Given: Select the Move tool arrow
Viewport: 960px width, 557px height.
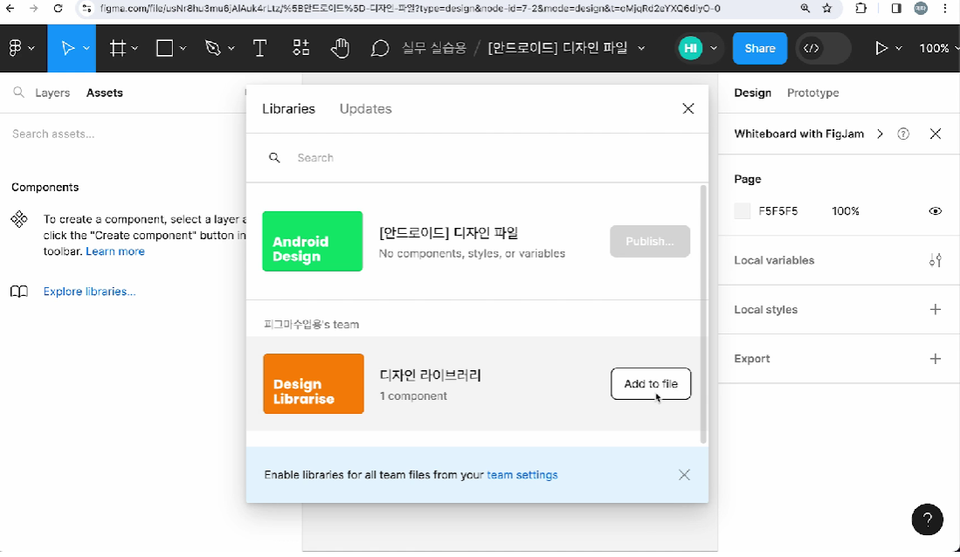Looking at the screenshot, I should tap(67, 48).
